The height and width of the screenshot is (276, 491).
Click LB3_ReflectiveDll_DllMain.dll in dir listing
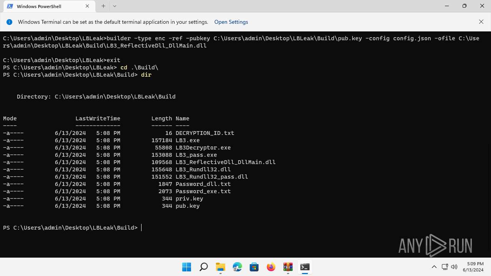[x=226, y=162]
